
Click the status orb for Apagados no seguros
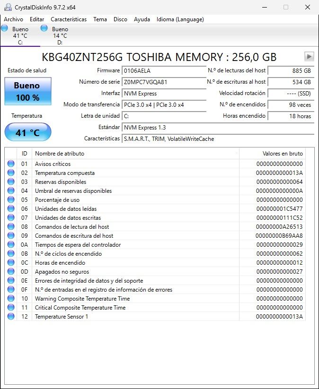coord(11,271)
